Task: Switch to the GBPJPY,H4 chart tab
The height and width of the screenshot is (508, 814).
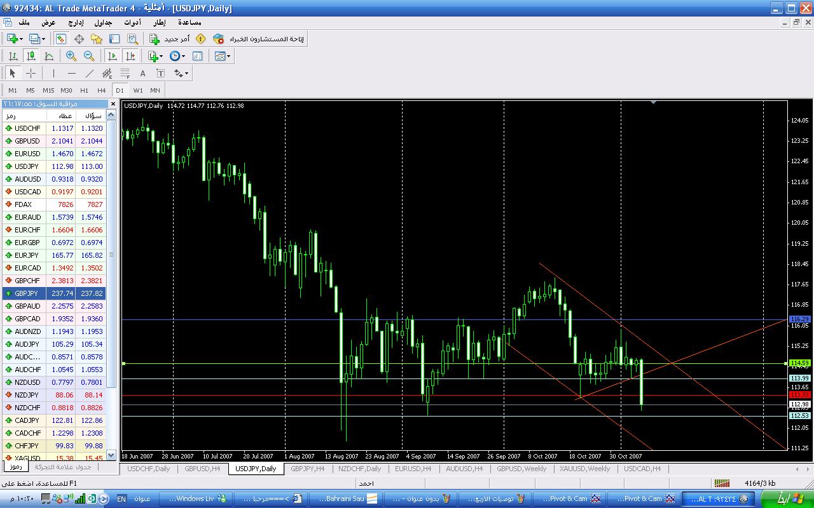Action: tap(307, 469)
